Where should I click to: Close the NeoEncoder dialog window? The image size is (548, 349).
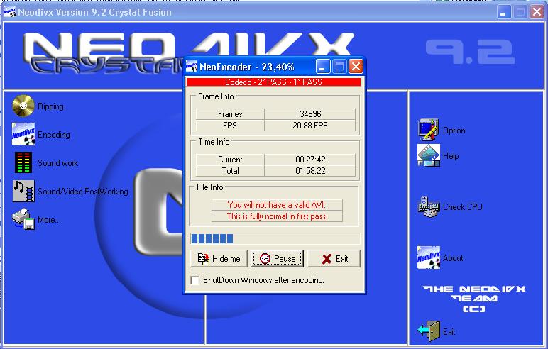tap(356, 67)
